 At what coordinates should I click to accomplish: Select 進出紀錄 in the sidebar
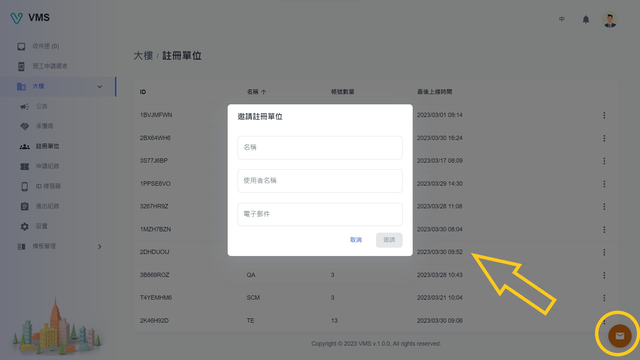(x=47, y=206)
